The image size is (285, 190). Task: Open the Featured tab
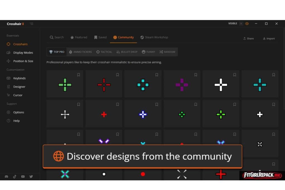point(78,37)
